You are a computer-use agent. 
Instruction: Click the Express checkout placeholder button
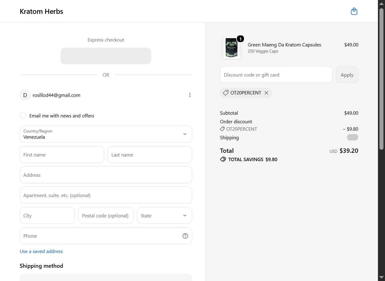point(106,56)
